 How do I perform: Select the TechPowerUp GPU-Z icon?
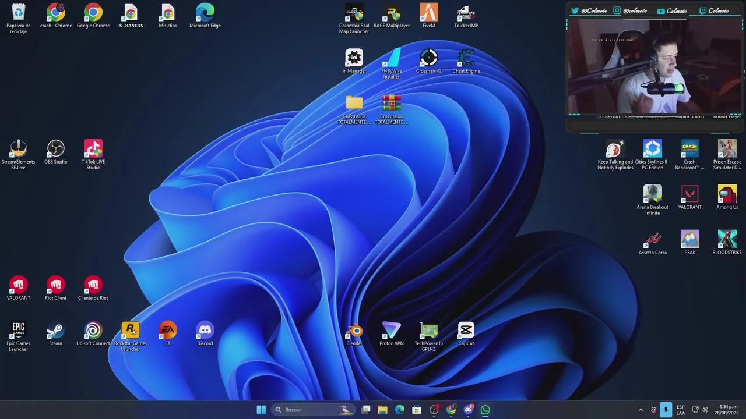[429, 336]
